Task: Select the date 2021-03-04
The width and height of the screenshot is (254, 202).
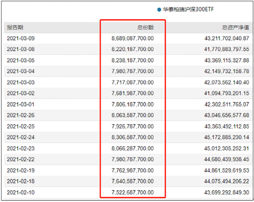Action: 21,71
